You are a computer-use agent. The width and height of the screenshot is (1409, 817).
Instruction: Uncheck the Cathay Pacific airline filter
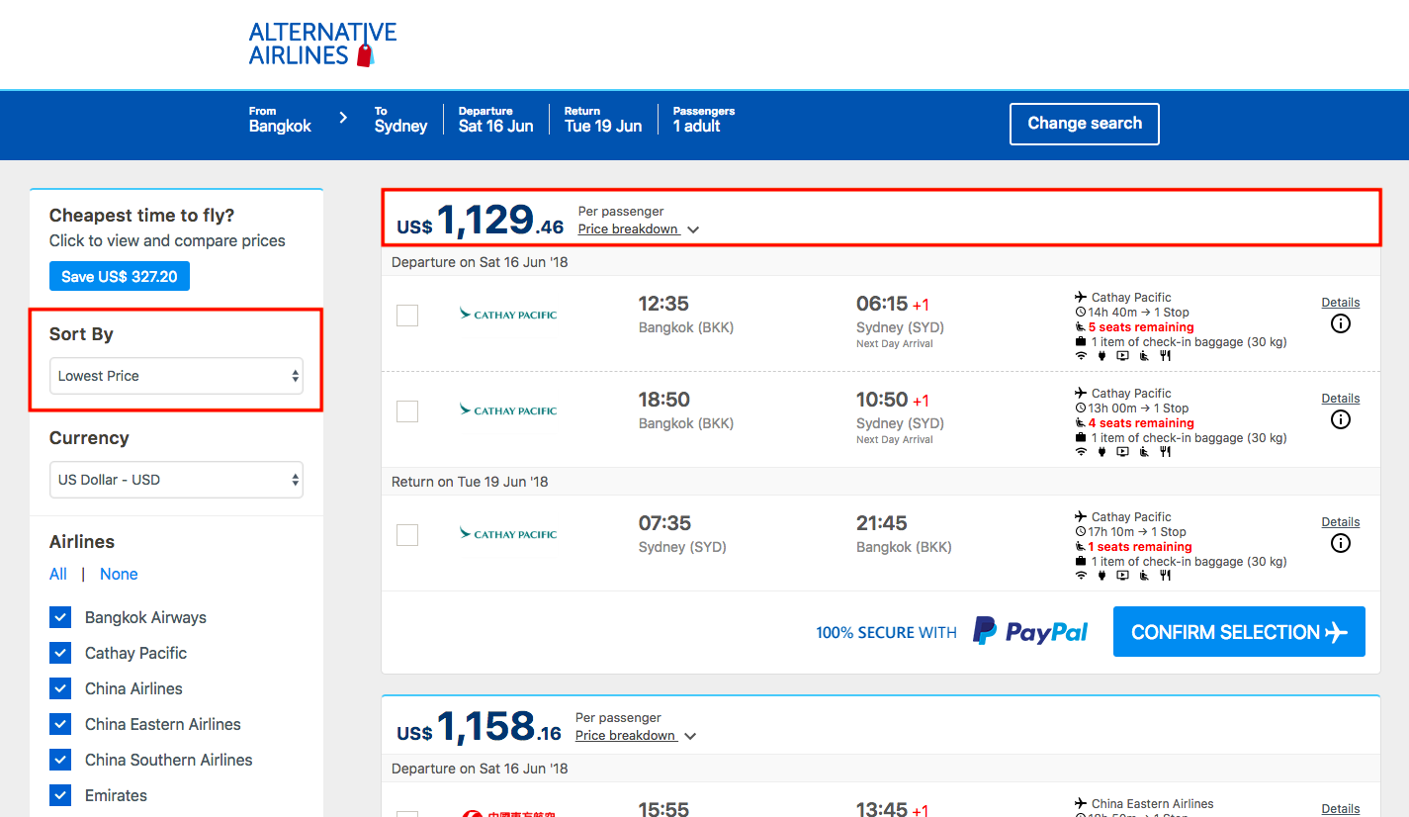point(60,653)
